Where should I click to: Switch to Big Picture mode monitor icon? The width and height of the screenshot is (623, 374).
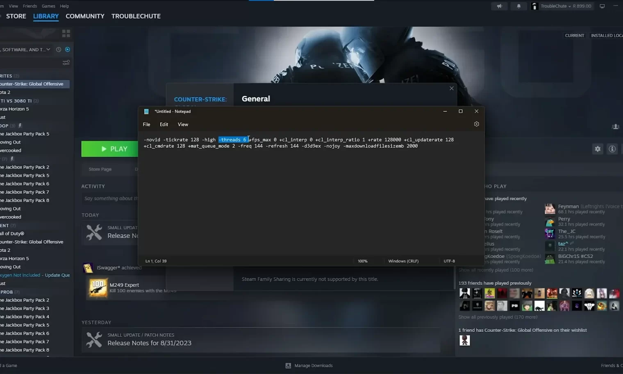pos(602,6)
